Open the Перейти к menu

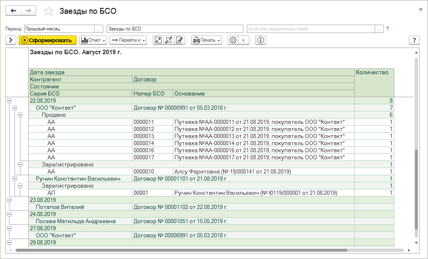pos(128,40)
